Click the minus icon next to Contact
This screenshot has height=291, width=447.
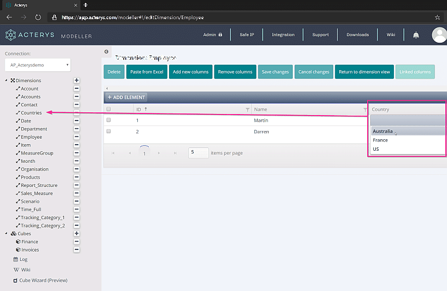pyautogui.click(x=77, y=105)
